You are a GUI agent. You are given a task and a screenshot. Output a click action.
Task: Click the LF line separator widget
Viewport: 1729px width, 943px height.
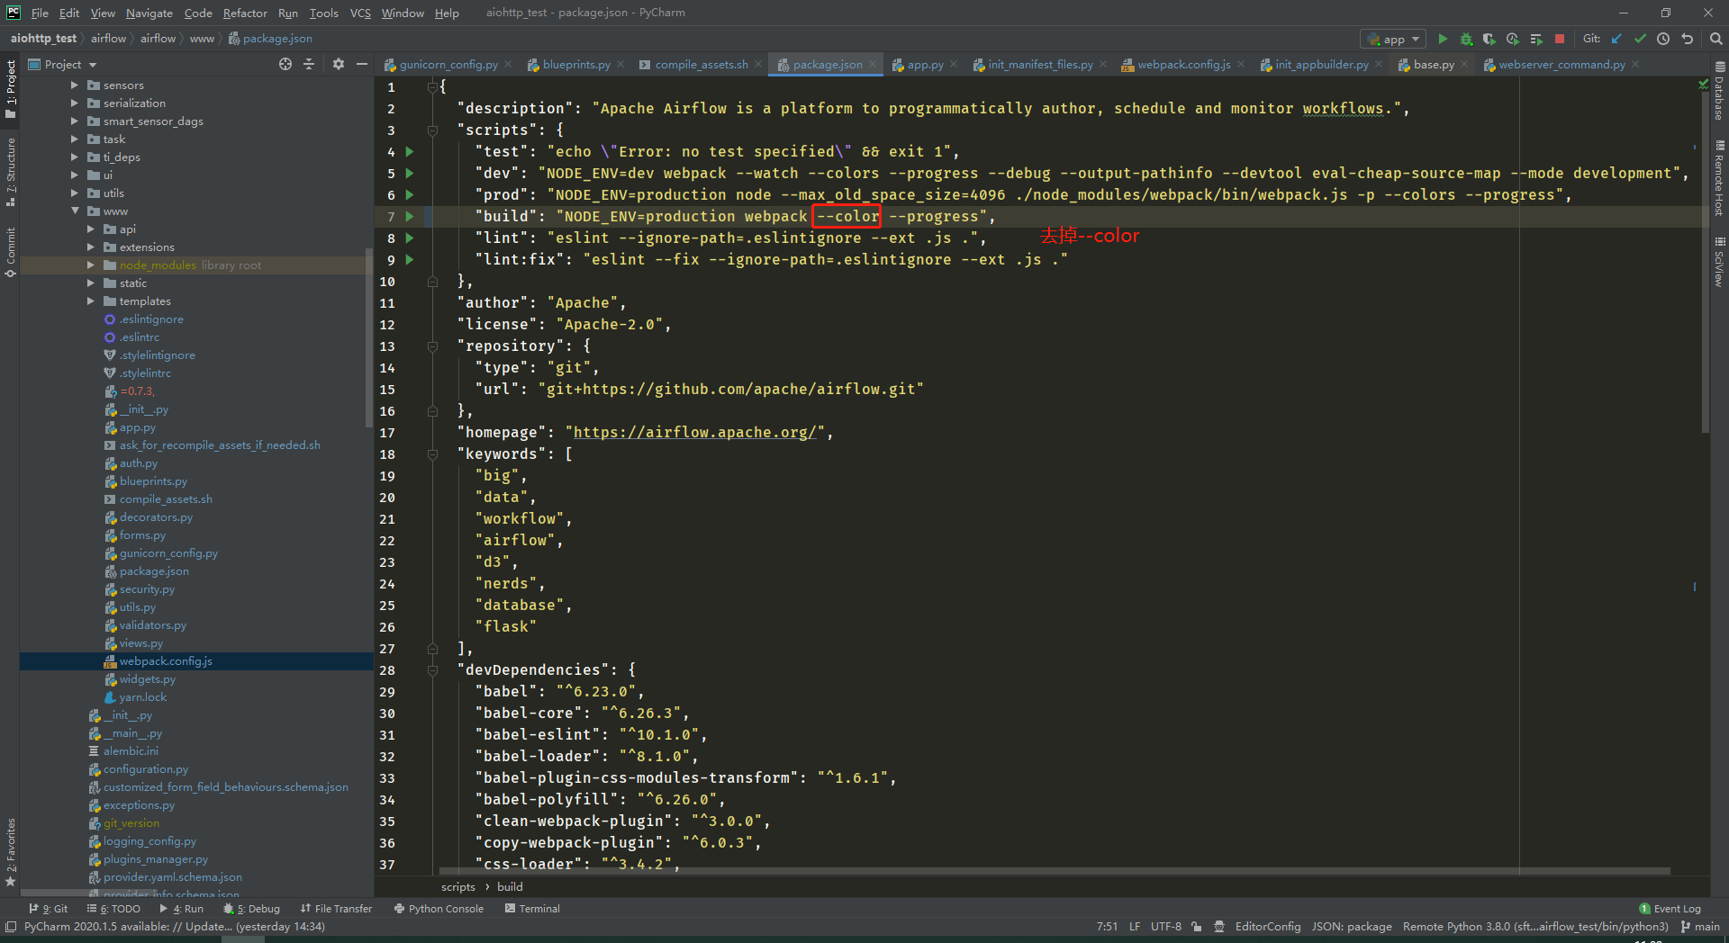tap(1135, 927)
